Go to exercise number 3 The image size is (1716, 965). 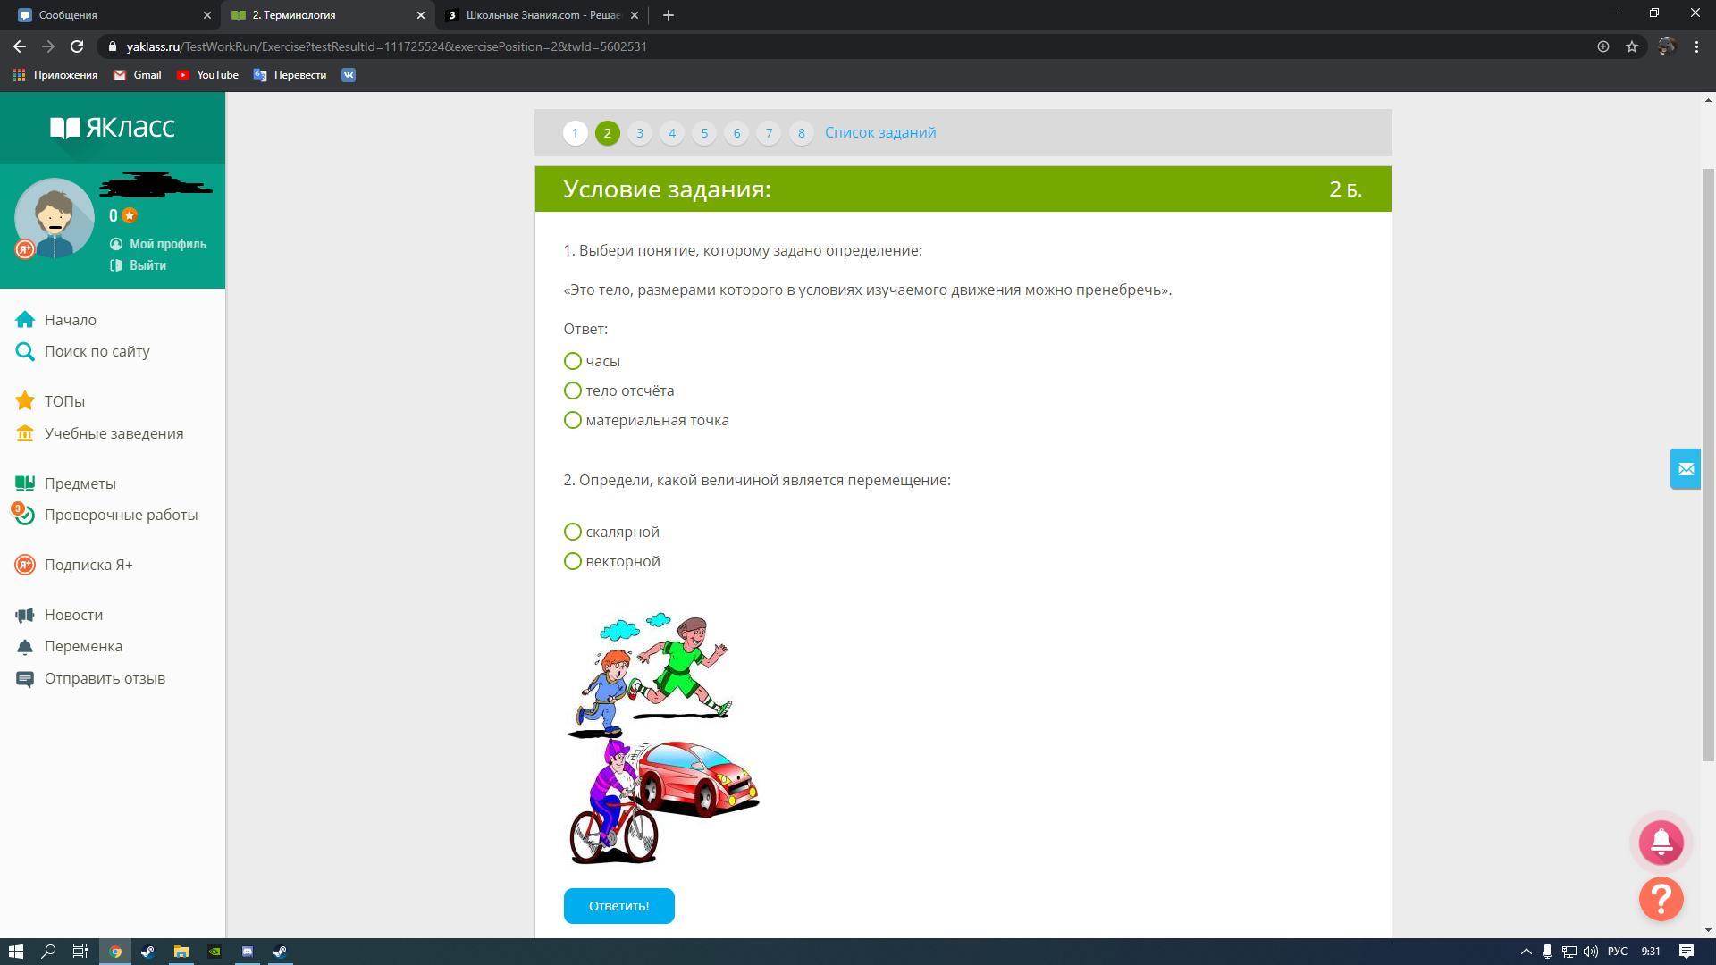click(x=639, y=133)
